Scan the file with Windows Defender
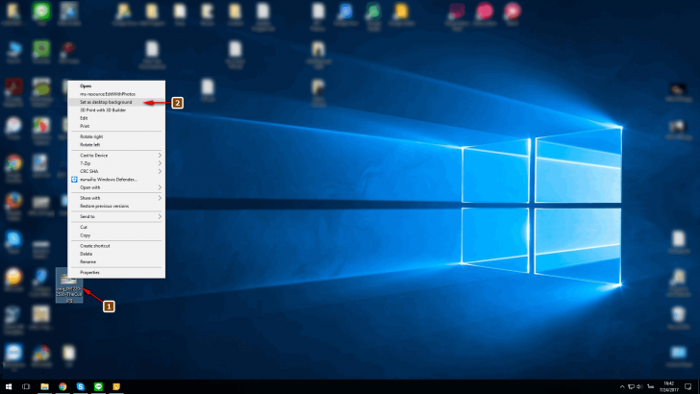The image size is (700, 394). coord(116,180)
